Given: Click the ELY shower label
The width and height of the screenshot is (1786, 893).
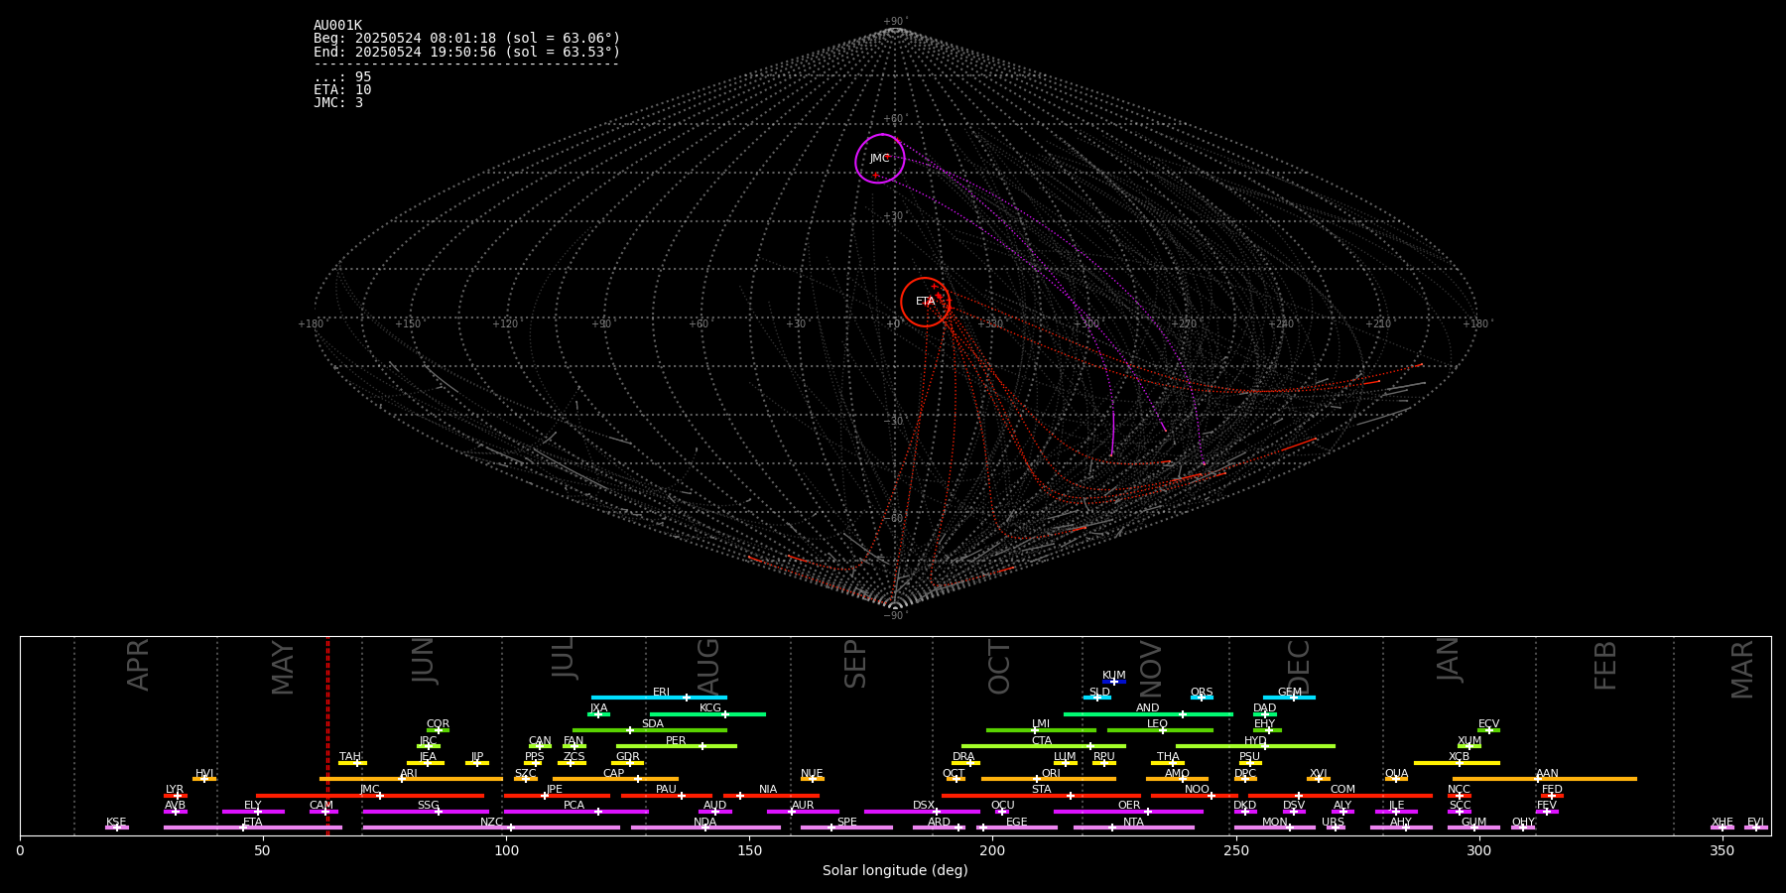Looking at the screenshot, I should click(253, 806).
